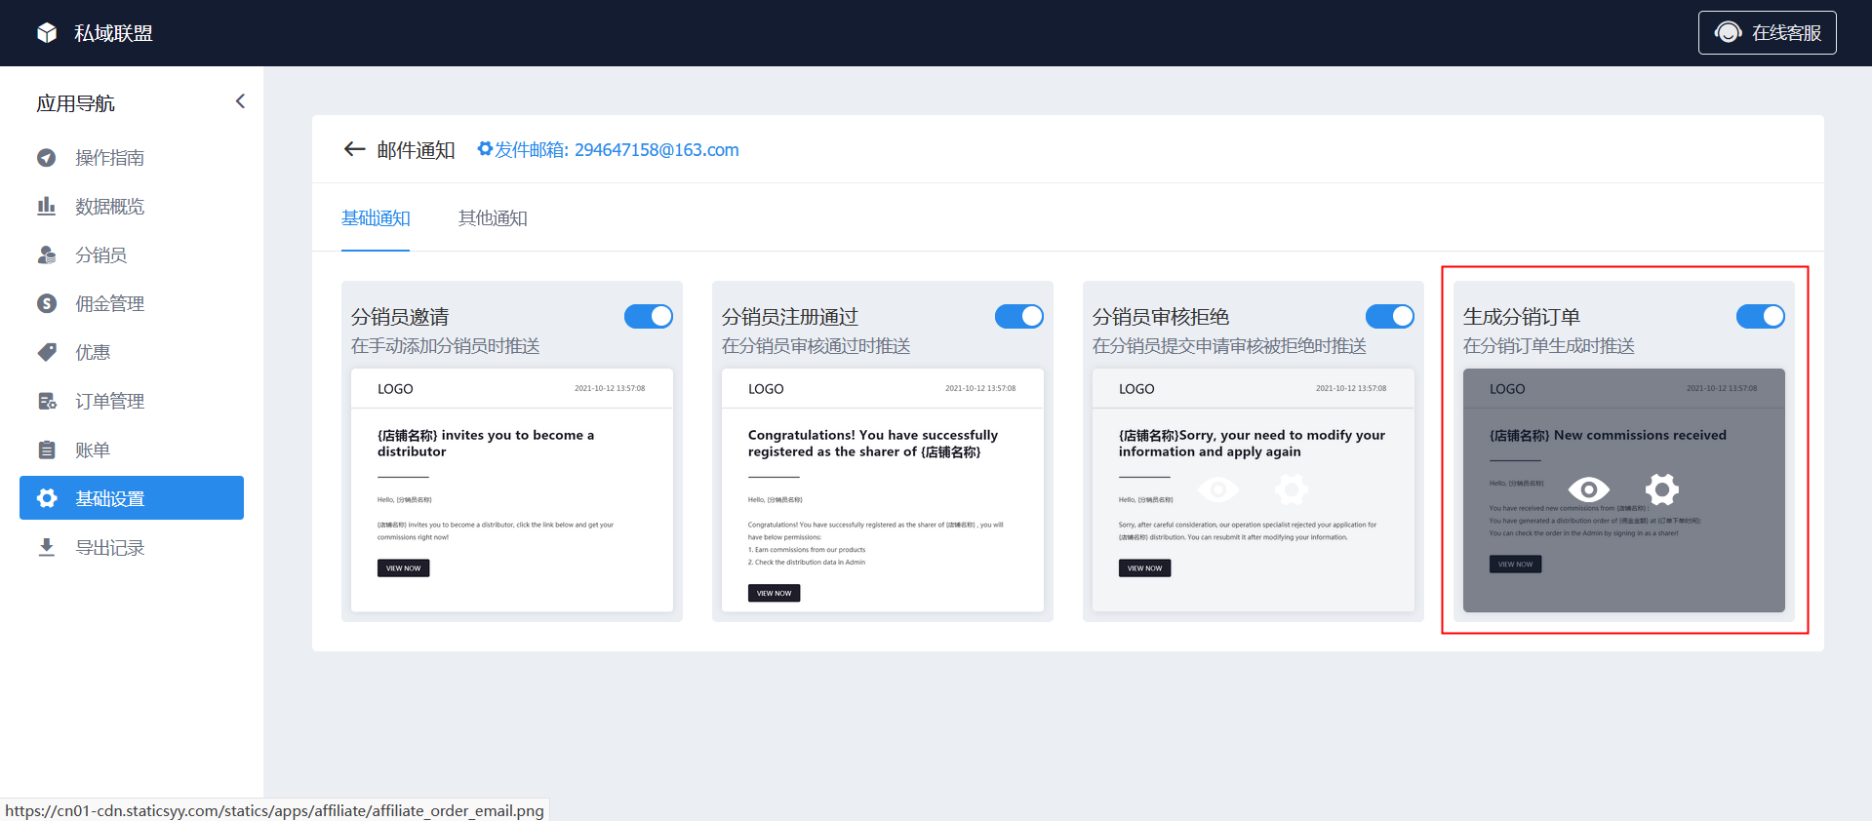Open 分销员 menu item
The width and height of the screenshot is (1872, 821).
(132, 254)
